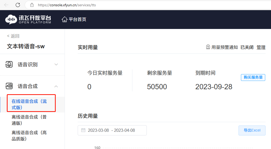Viewport: 271px width, 149px height.
Task: Open the date range picker field
Action: [112, 130]
